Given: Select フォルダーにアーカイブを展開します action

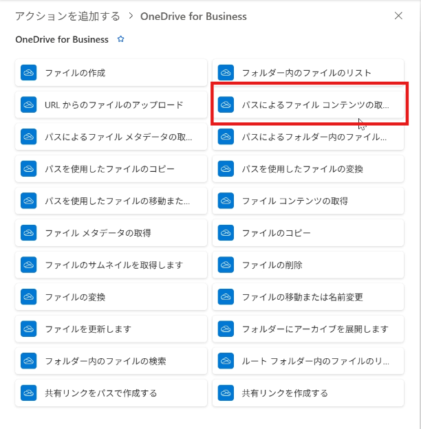Looking at the screenshot, I should coord(315,329).
